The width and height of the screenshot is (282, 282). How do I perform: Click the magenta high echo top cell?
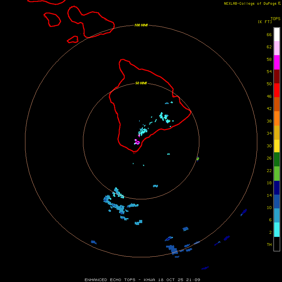[137, 142]
